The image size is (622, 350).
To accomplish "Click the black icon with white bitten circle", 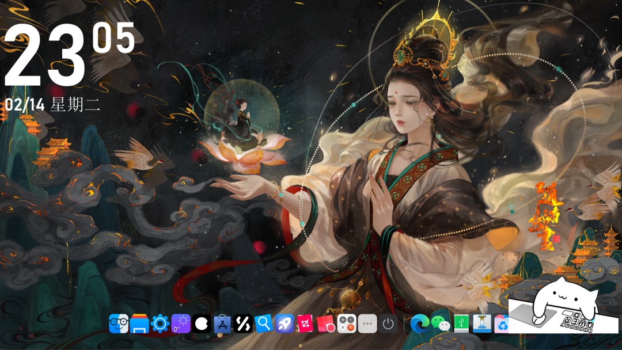I will (x=202, y=324).
